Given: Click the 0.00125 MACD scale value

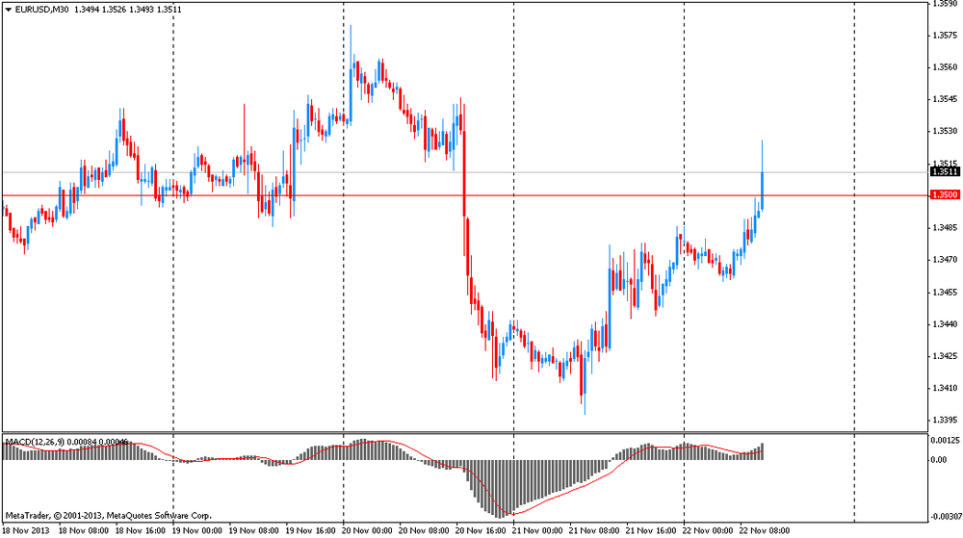Looking at the screenshot, I should coord(944,440).
